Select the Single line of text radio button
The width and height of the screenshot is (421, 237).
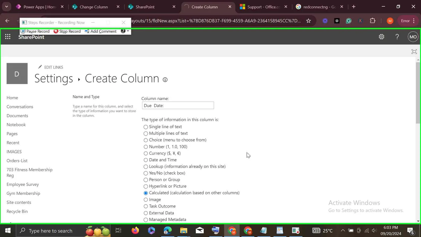tap(146, 127)
